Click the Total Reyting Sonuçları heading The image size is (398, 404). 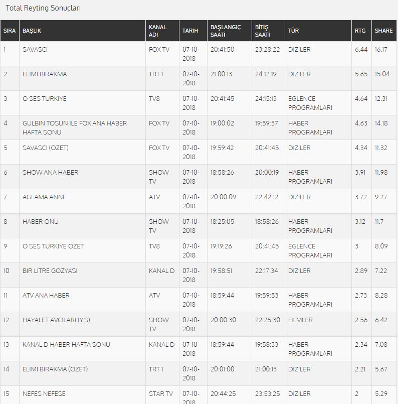click(x=43, y=8)
